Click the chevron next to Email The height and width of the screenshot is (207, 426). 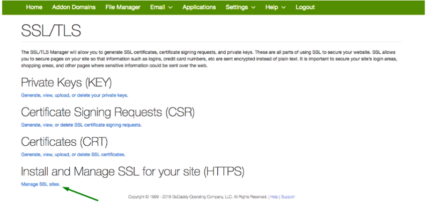click(x=170, y=7)
